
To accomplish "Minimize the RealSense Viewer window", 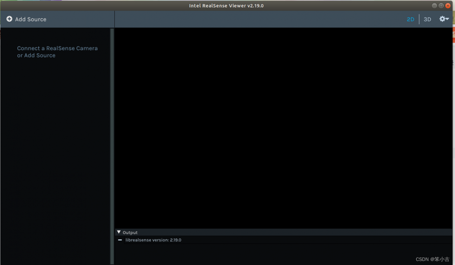I will [x=434, y=6].
